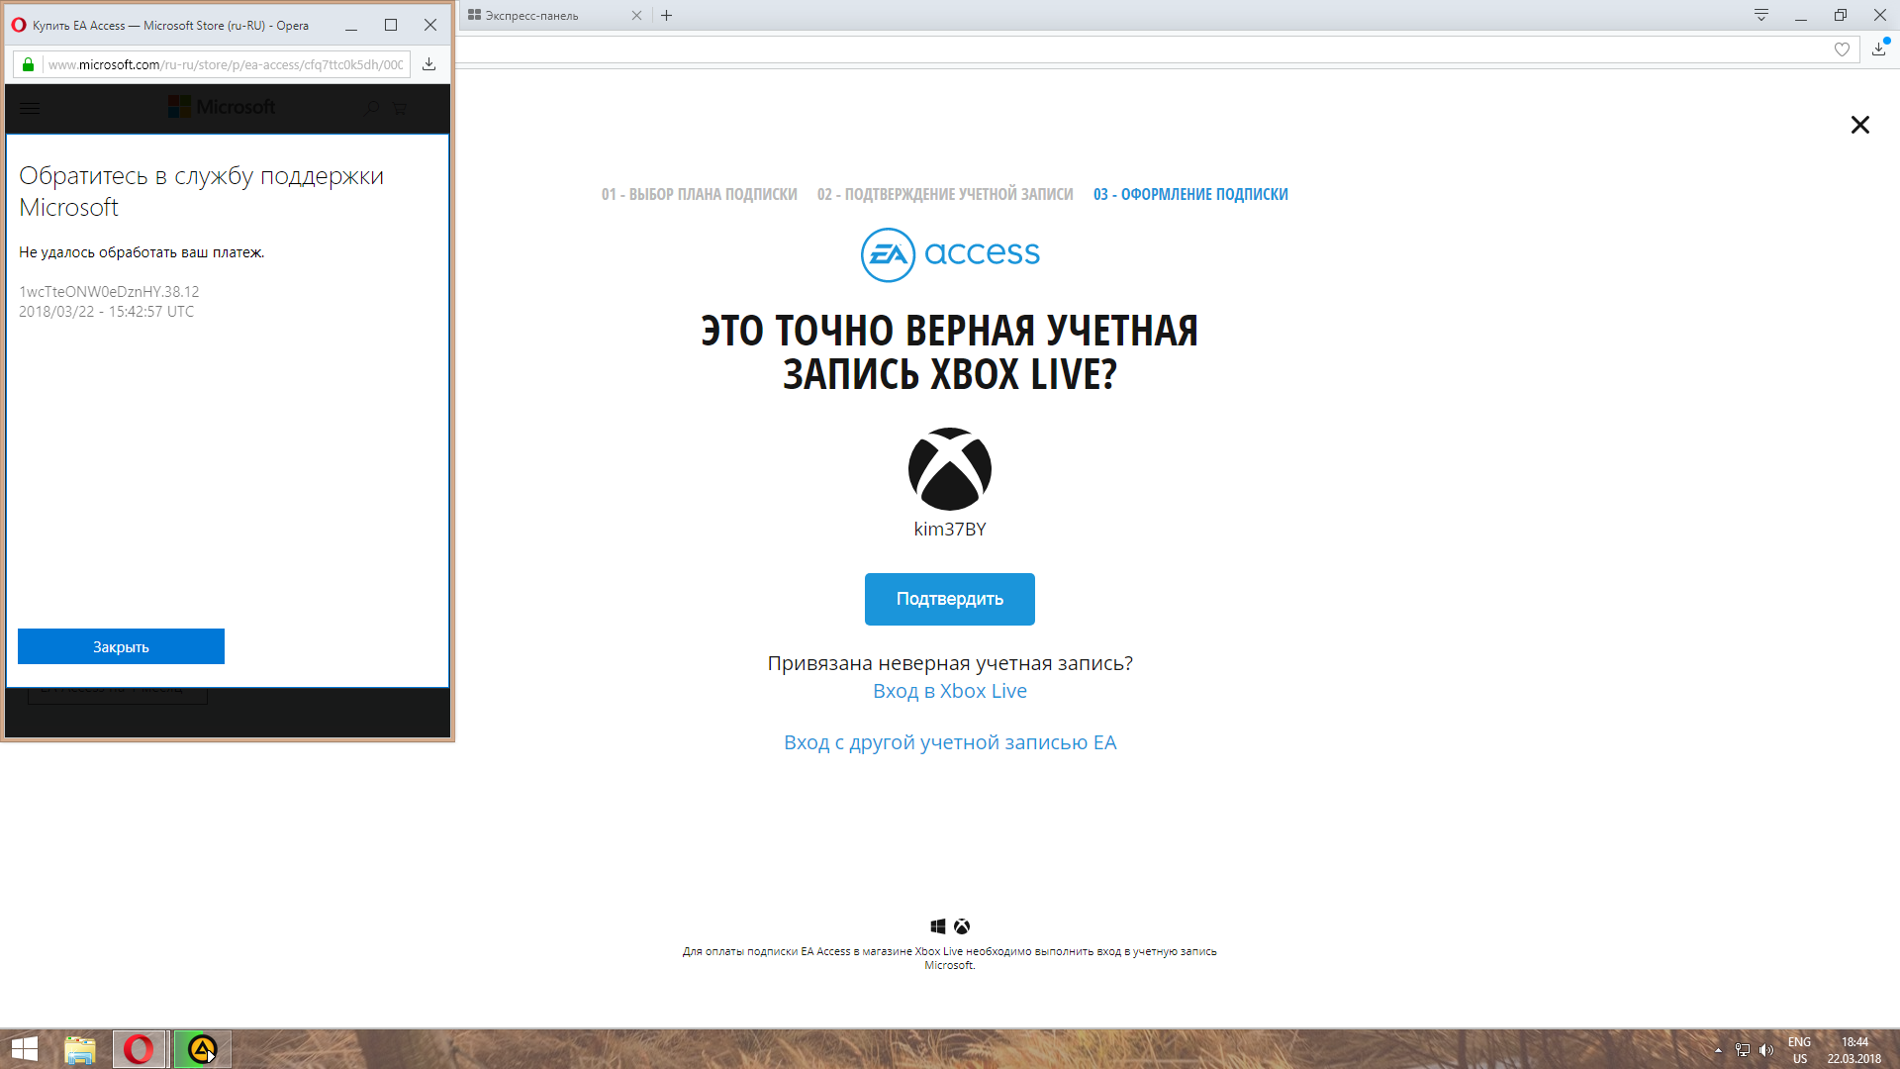Click the Windows logo icon near footer
The height and width of the screenshot is (1069, 1900).
click(938, 926)
